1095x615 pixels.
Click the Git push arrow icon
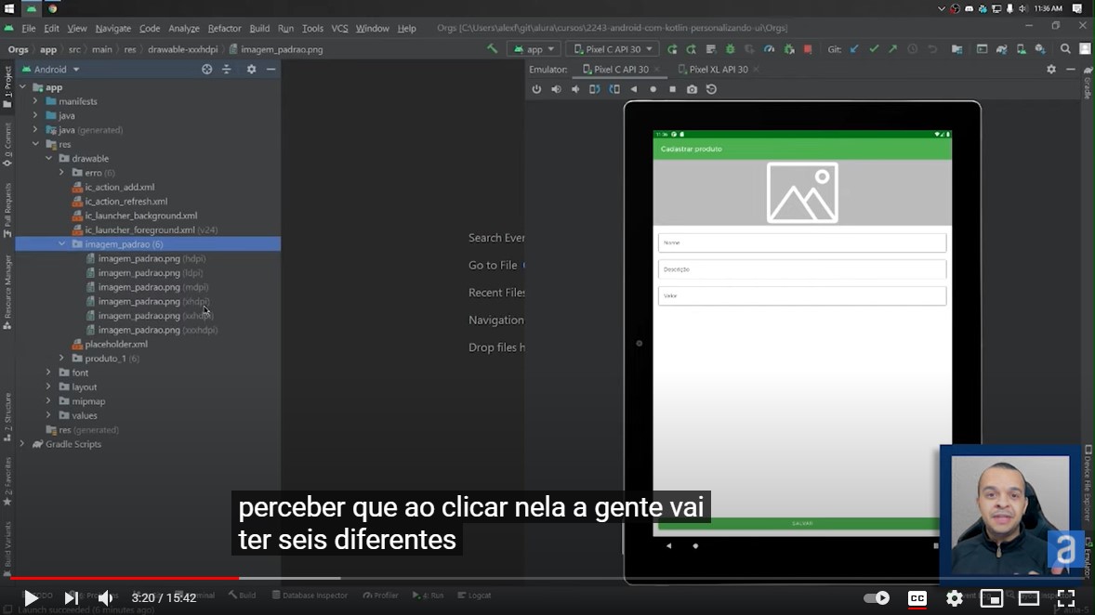[x=892, y=49]
